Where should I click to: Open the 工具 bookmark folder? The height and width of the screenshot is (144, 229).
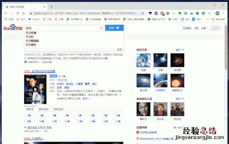pos(59,19)
